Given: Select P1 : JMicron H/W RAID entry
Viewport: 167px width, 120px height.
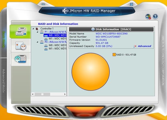Looking at the screenshot, I should coord(56,32).
